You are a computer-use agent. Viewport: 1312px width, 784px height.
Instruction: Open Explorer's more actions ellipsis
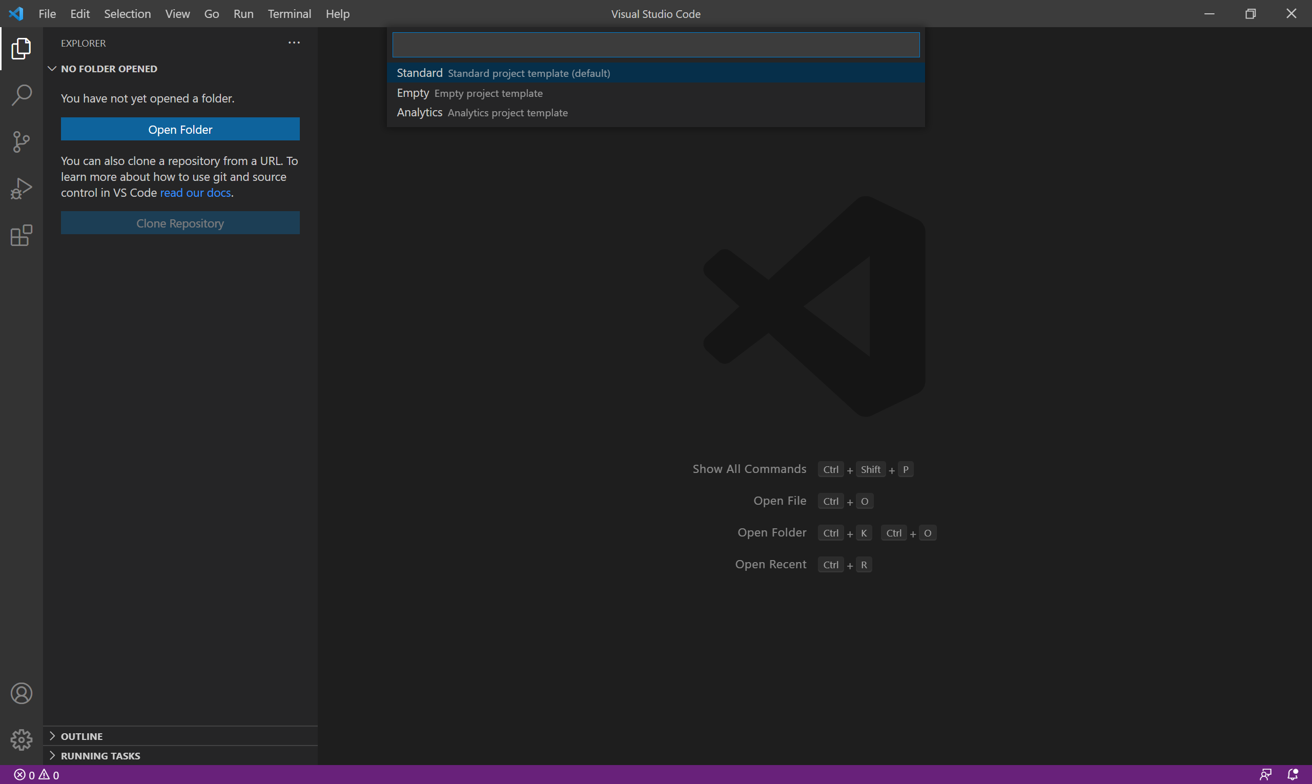tap(294, 43)
